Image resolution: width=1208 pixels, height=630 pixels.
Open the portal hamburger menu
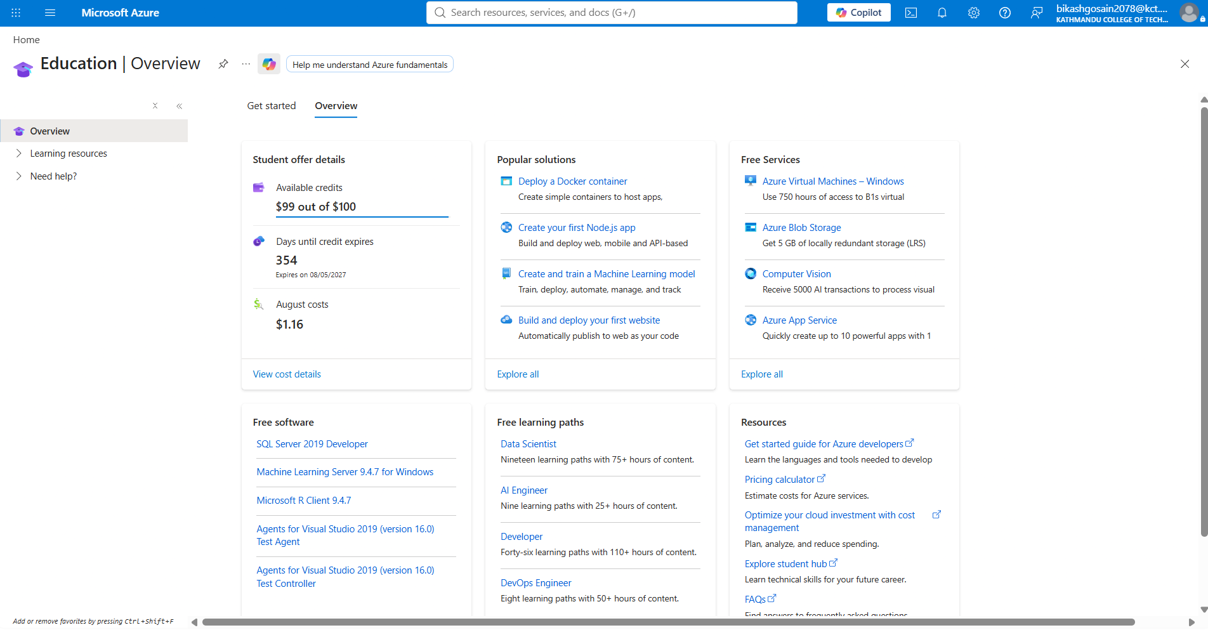(50, 13)
